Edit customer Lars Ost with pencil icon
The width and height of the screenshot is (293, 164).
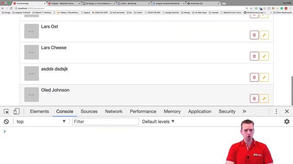point(264,35)
